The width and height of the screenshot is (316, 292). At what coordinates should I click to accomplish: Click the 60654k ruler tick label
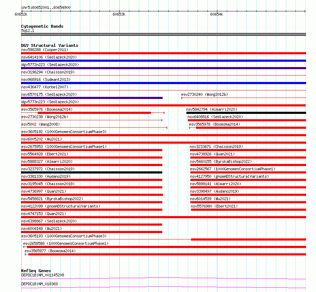click(217, 14)
